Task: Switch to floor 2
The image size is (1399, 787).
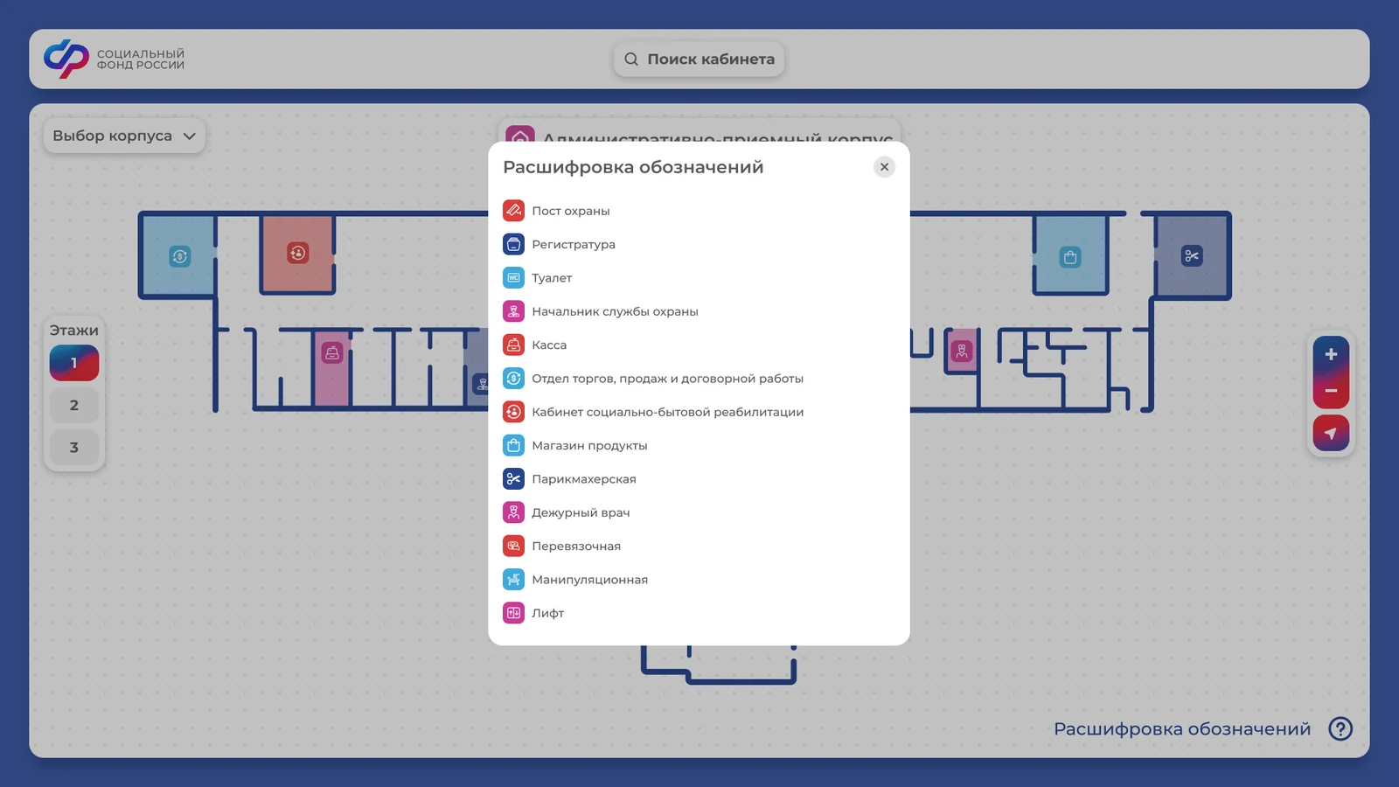Action: [x=74, y=405]
